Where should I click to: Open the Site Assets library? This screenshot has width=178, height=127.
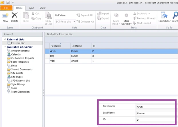click(17, 73)
